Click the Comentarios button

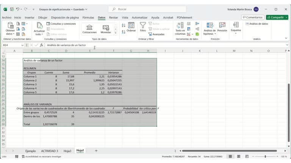[x=253, y=17]
